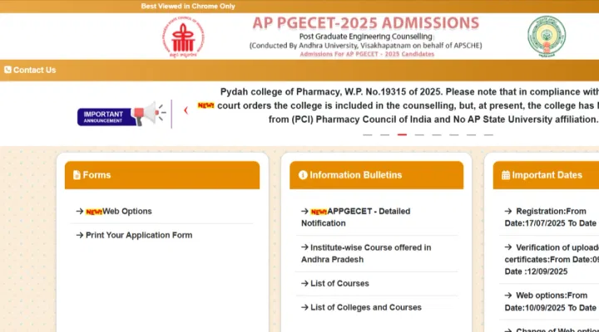599x332 pixels.
Task: Open List of Colleges and Courses
Action: (366, 307)
